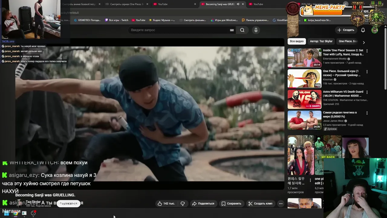Open the 'Все игры - Twitch' bookmark
387x218 pixels.
(117, 20)
